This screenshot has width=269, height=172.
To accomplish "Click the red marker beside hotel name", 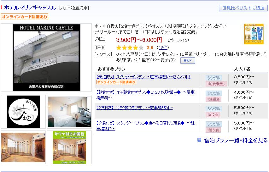I will pyautogui.click(x=2, y=7).
